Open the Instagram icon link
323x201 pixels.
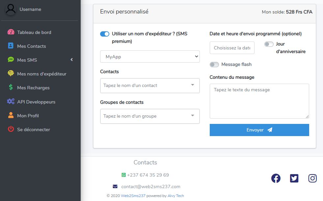click(312, 178)
